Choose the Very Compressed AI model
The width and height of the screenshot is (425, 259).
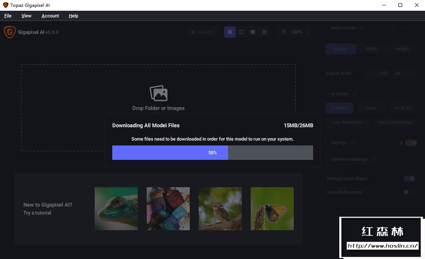395,122
